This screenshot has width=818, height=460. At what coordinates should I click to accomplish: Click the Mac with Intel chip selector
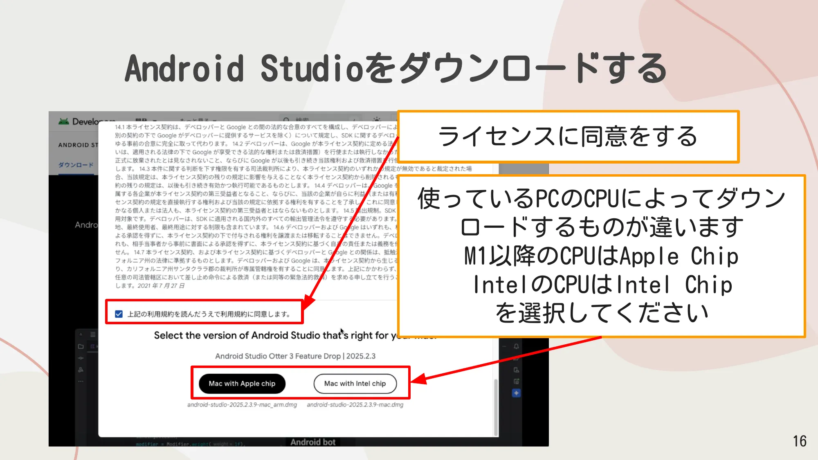355,384
